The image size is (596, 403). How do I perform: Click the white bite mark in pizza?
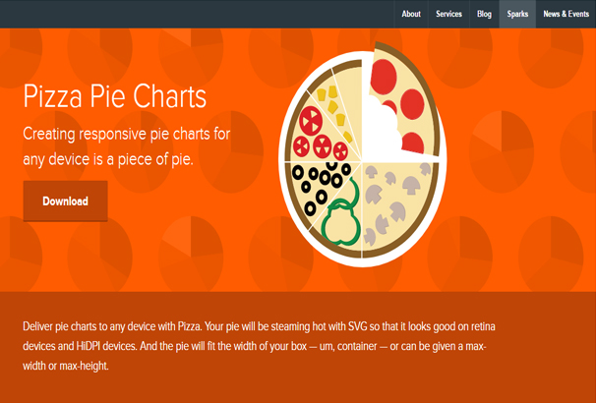point(380,129)
